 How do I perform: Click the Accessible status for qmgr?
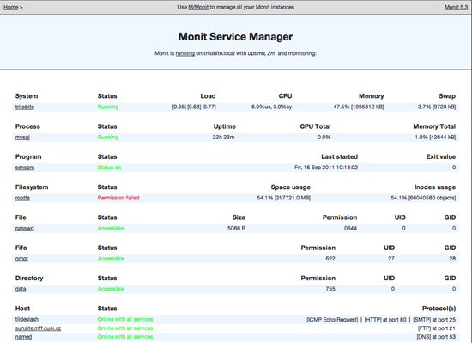[x=111, y=259]
